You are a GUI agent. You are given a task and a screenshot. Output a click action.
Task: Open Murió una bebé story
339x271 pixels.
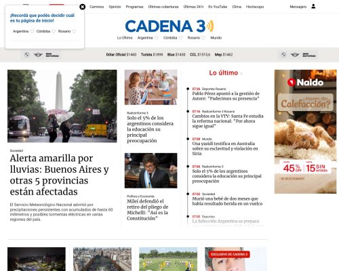[227, 201]
